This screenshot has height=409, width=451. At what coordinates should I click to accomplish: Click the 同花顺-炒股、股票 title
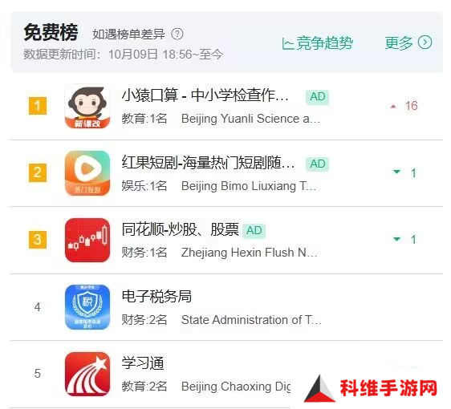pyautogui.click(x=181, y=229)
